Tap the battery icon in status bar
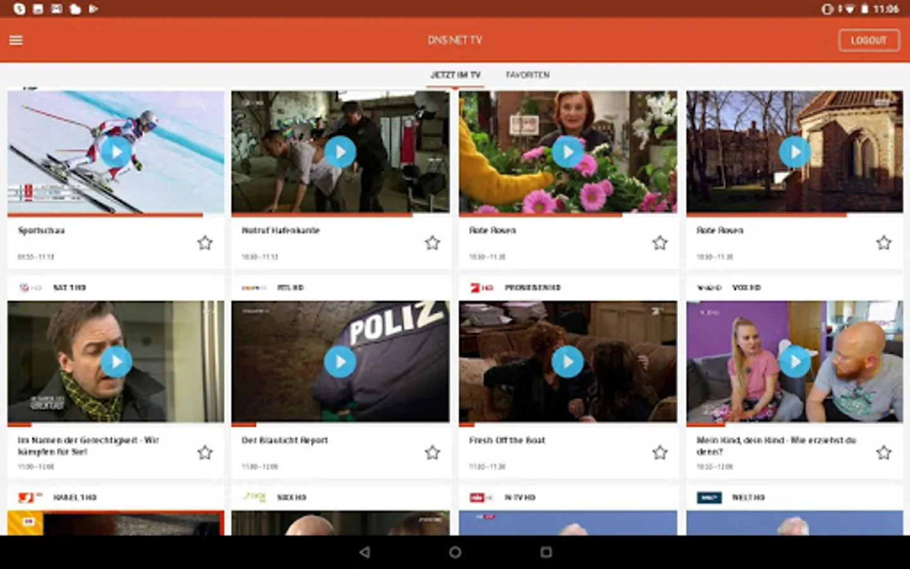This screenshot has height=569, width=910. click(x=864, y=9)
